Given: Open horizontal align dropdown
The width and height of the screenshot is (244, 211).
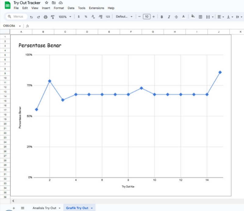Looking at the screenshot, I should point(221,17).
